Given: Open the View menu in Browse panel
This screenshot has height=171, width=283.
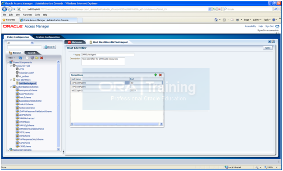Looking at the screenshot, I should tap(12, 58).
